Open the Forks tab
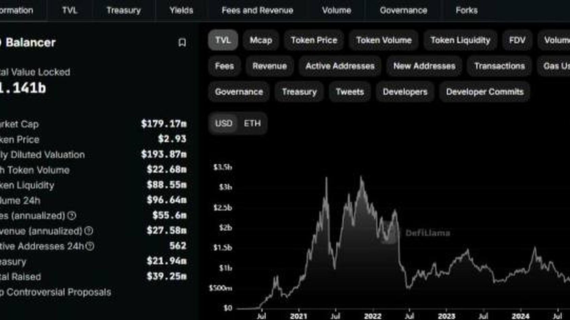This screenshot has height=320, width=570. coord(467,11)
